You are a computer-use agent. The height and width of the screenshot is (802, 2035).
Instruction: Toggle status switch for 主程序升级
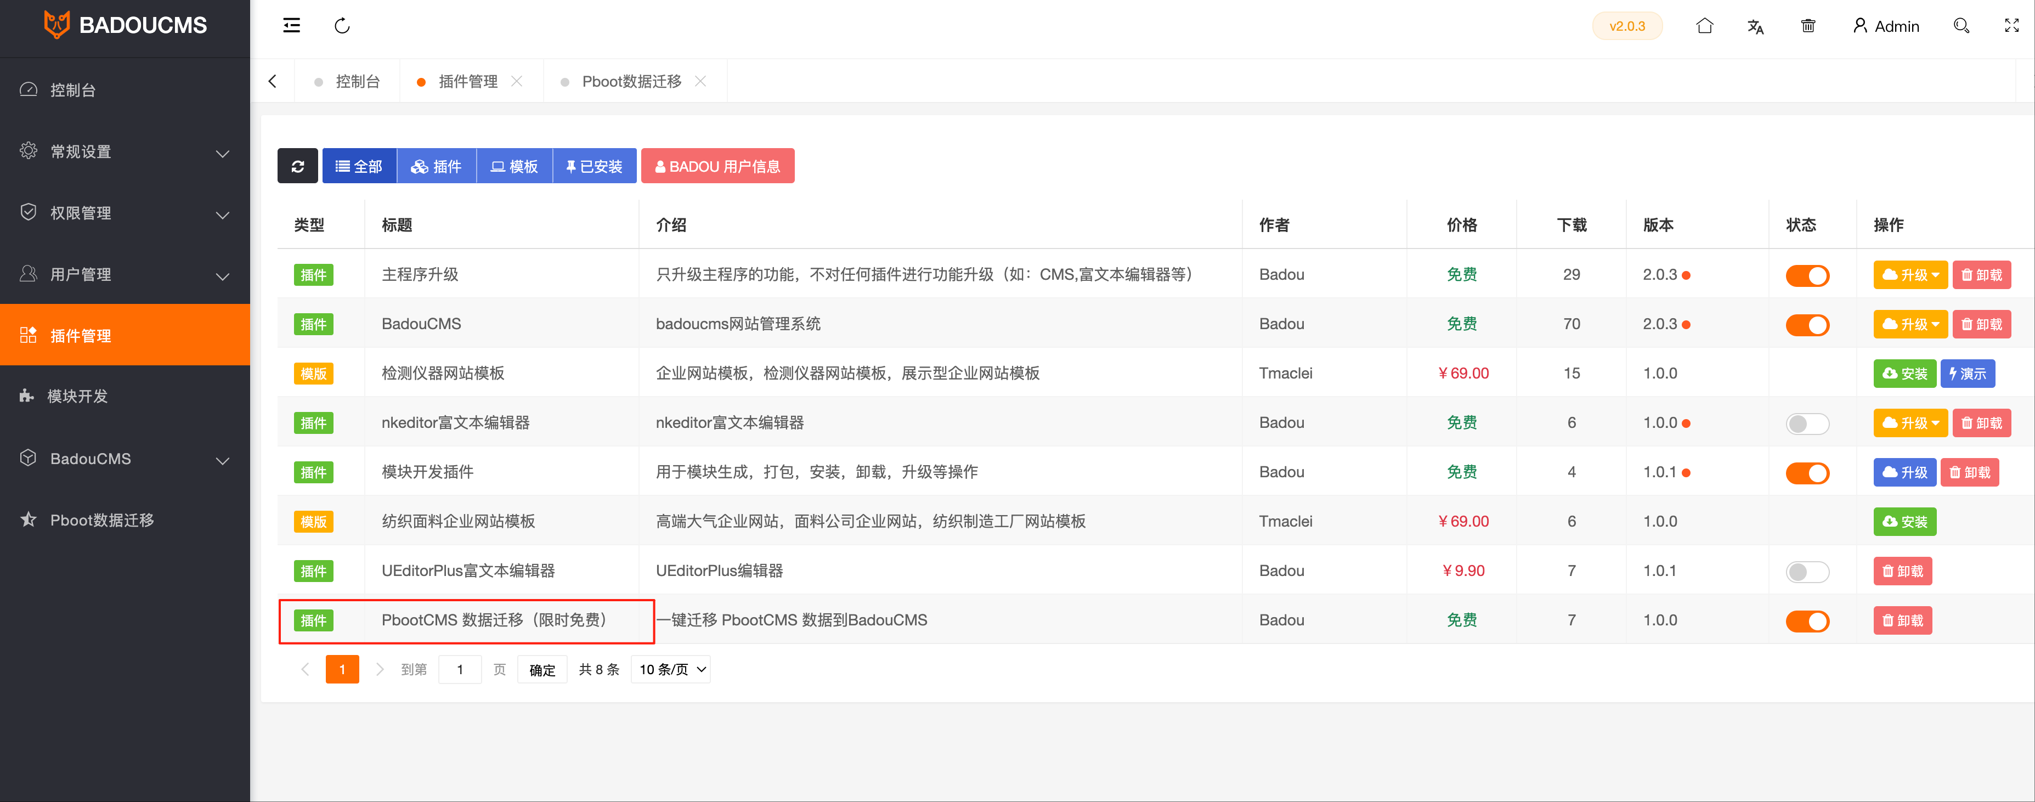(1807, 275)
